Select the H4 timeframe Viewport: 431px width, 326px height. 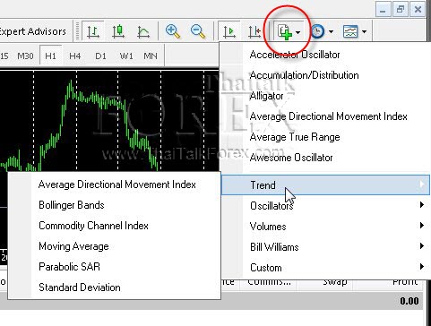pos(74,56)
